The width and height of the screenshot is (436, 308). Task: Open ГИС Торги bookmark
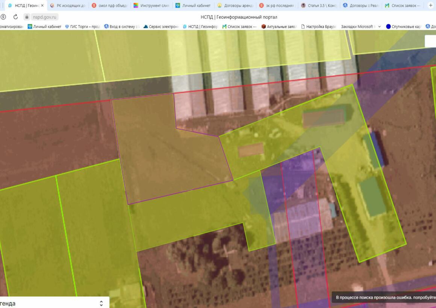(82, 27)
